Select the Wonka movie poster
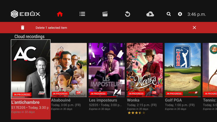Screen dimensions: 217x122 pyautogui.click(x=145, y=70)
